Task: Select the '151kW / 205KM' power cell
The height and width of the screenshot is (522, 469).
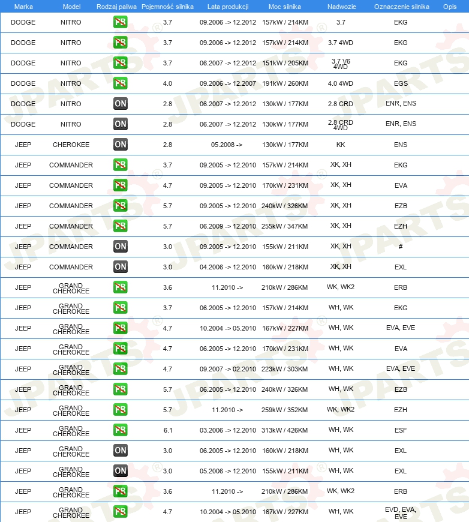Action: click(x=285, y=63)
